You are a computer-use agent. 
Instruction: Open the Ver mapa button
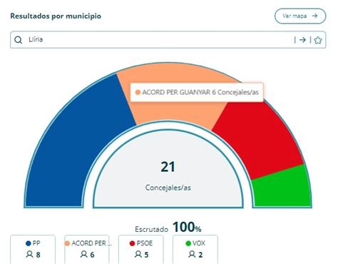click(x=300, y=16)
